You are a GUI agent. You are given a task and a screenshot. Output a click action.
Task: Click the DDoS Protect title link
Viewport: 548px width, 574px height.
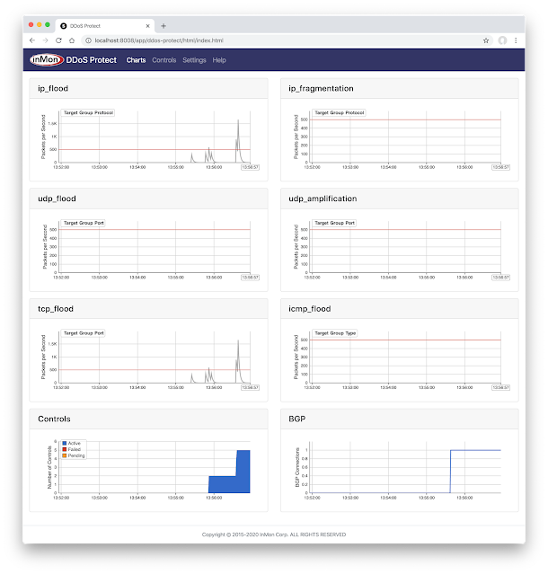pyautogui.click(x=91, y=60)
